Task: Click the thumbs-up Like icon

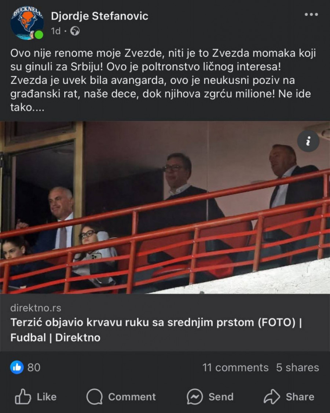Action: [x=23, y=397]
